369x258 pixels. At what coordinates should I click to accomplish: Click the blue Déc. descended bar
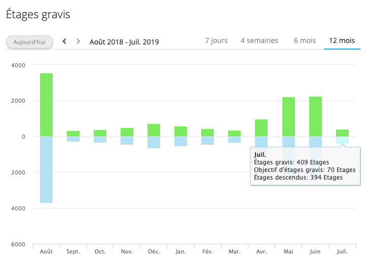click(154, 142)
